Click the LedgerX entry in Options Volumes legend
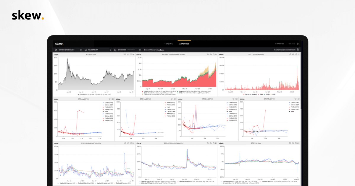The image size is (355, 186). click(x=254, y=94)
